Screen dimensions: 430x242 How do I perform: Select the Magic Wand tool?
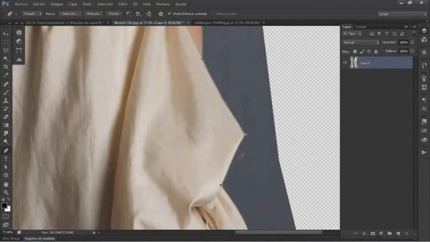6,58
